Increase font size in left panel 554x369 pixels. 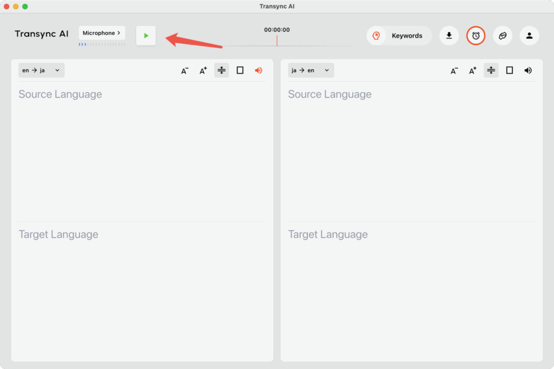coord(203,70)
